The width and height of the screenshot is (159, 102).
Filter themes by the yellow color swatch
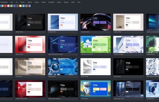point(20,6)
